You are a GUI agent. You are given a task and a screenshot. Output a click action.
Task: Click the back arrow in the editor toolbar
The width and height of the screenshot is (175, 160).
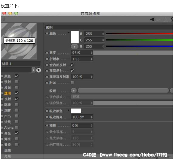(x=152, y=19)
